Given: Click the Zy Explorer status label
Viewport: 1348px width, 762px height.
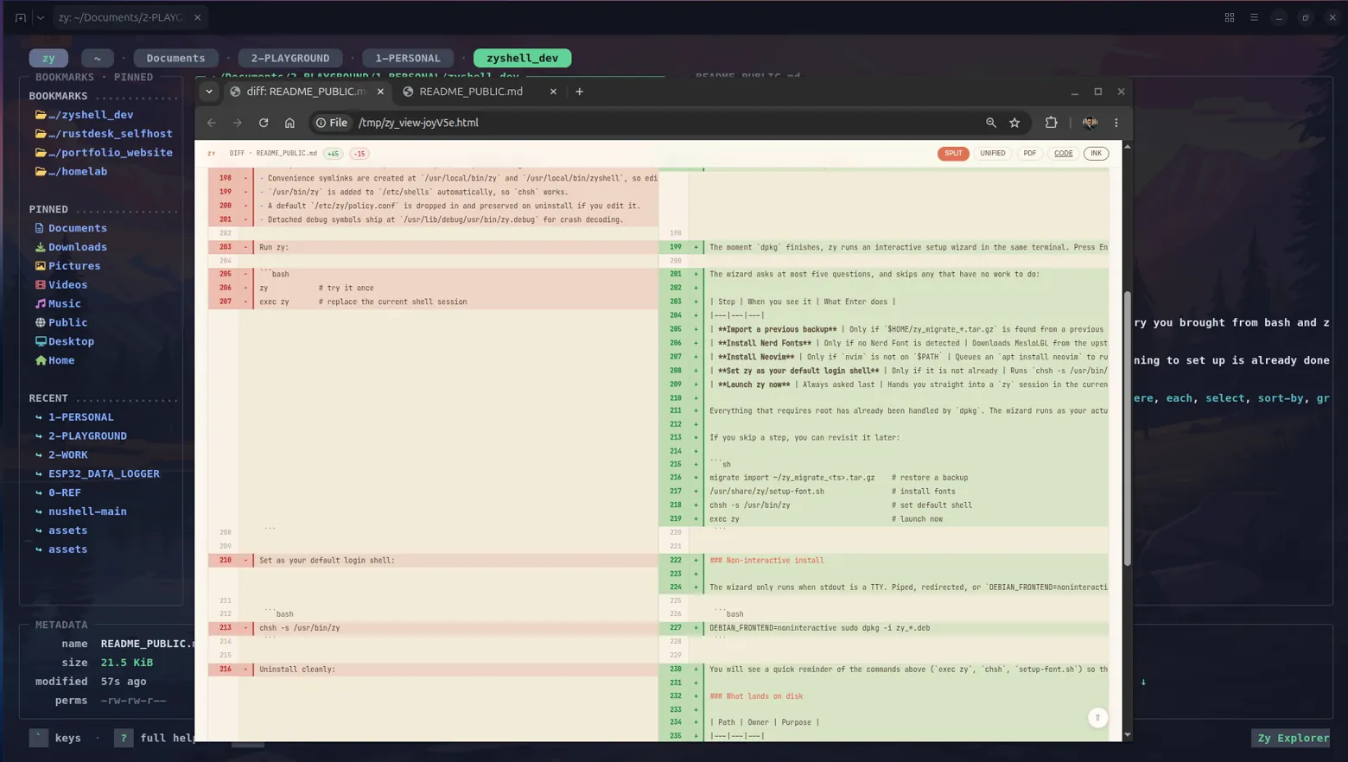Looking at the screenshot, I should point(1293,738).
